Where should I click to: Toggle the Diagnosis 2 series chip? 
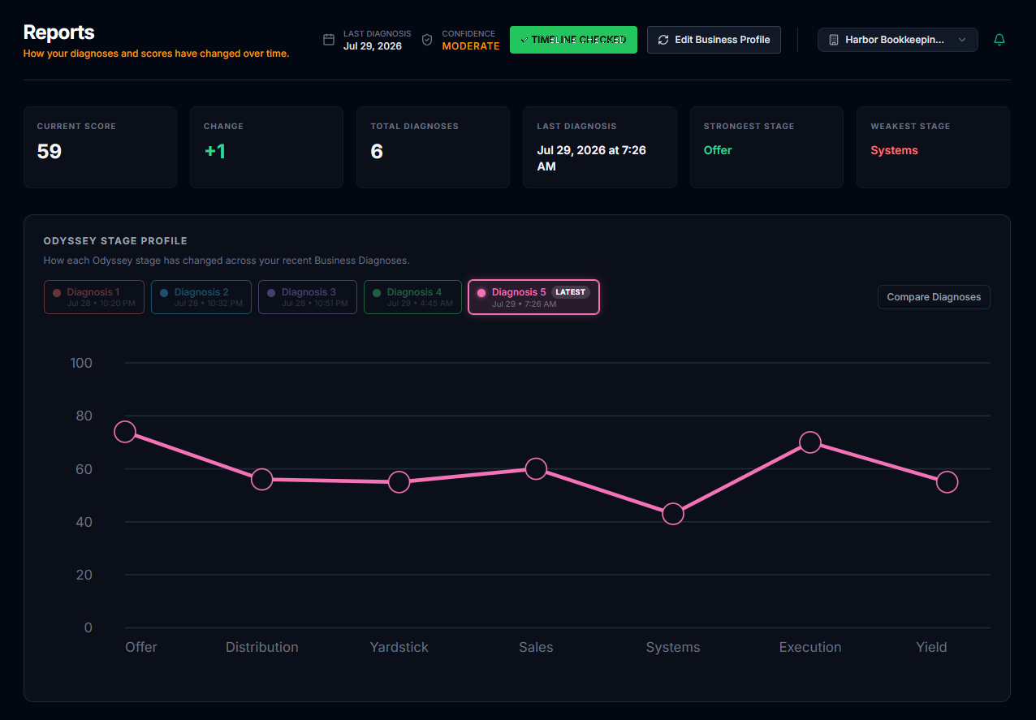click(x=201, y=297)
